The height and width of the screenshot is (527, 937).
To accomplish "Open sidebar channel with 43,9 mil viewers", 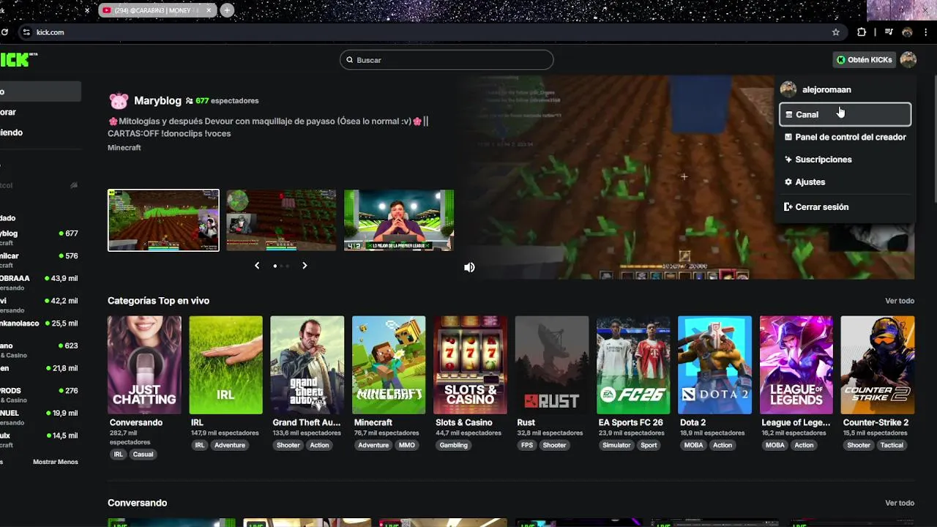I will click(x=40, y=283).
